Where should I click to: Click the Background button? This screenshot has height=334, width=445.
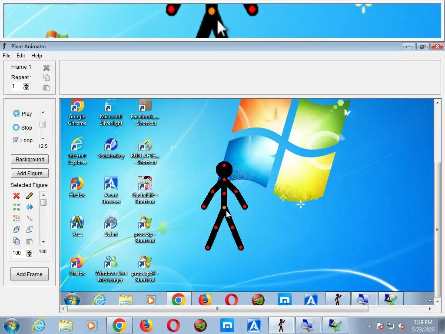tap(30, 159)
